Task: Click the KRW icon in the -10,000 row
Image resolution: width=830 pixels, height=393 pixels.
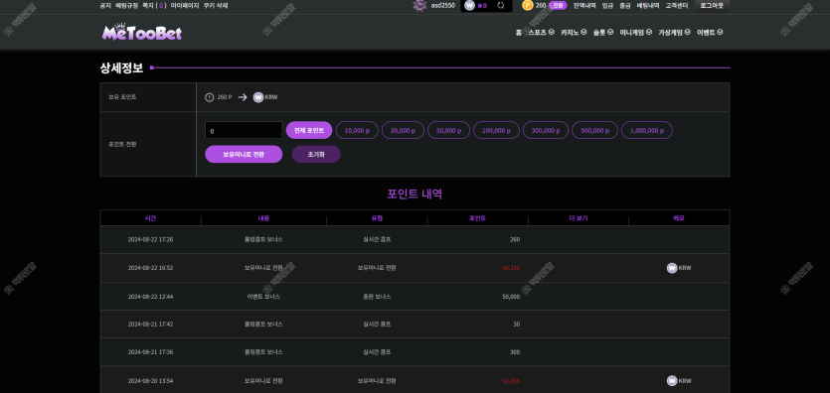Action: 672,381
